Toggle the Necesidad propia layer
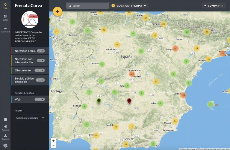 pyautogui.click(x=25, y=51)
